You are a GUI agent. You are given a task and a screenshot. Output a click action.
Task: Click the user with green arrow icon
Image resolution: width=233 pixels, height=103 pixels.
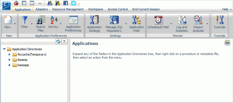tap(58, 3)
